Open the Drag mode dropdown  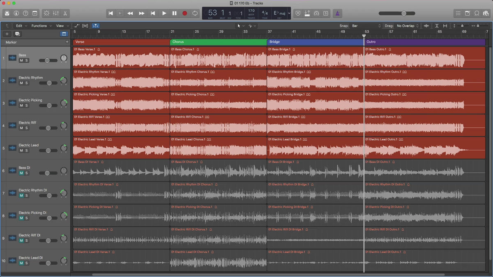(408, 26)
